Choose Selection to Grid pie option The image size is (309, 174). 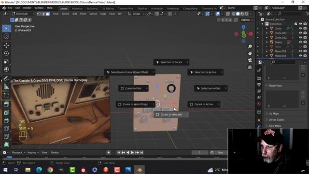coord(211,88)
